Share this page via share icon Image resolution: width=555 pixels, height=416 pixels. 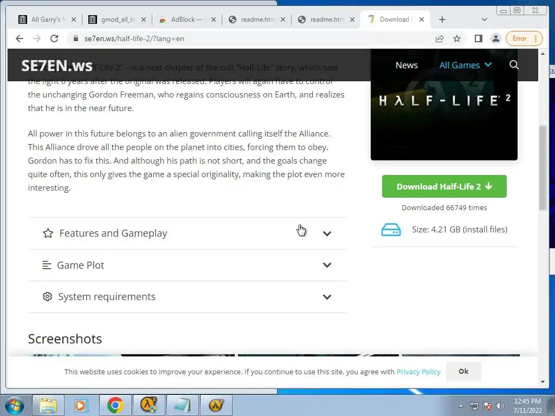point(440,38)
